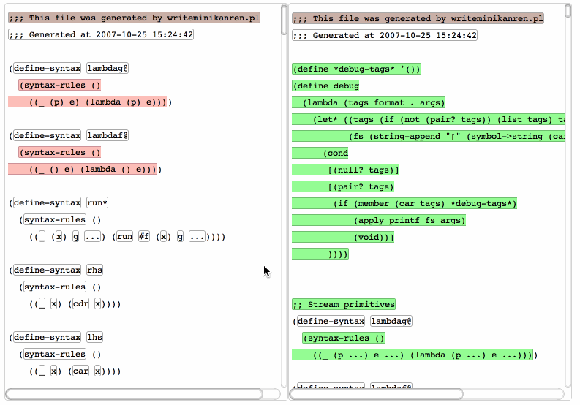The image size is (580, 405).
Task: Click the added (define debug line
Action: [x=326, y=86]
